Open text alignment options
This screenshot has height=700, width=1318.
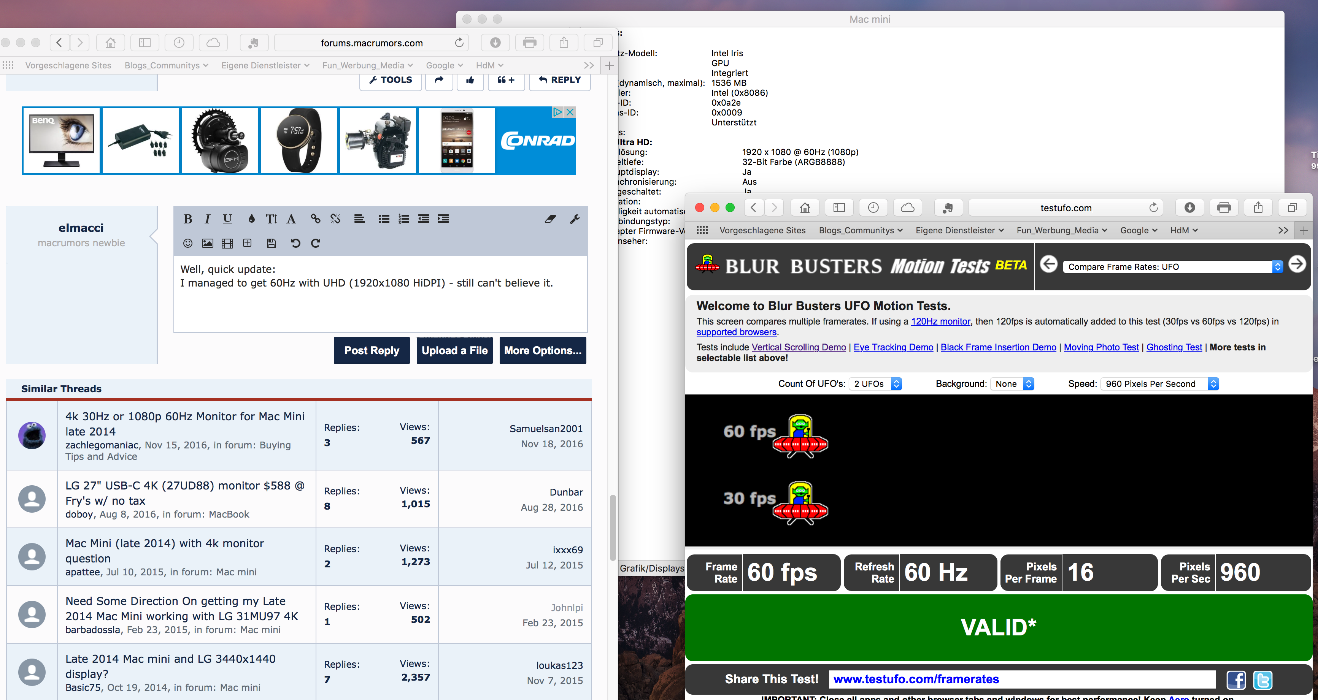coord(359,219)
